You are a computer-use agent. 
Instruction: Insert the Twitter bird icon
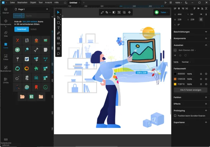(27, 59)
